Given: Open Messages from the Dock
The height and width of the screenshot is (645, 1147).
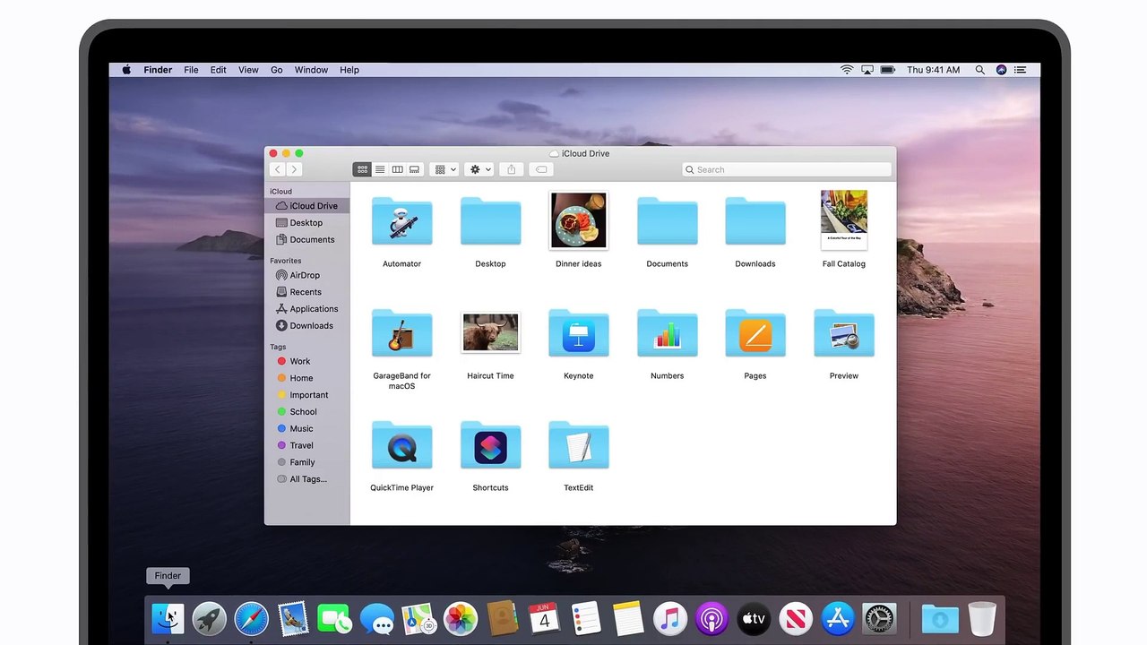Looking at the screenshot, I should coord(376,618).
